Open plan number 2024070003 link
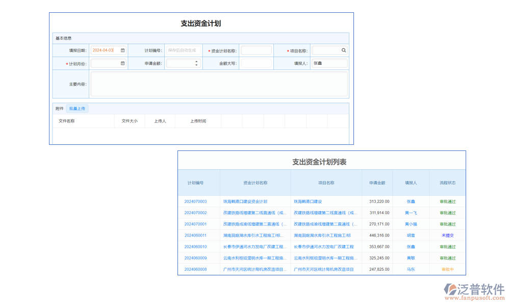510x306 pixels. pos(195,201)
